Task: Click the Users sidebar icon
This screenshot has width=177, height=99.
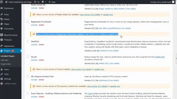Action: (2, 69)
